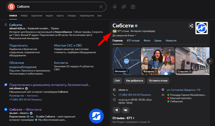Open the Telegram link icon
The width and height of the screenshot is (215, 126).
117,110
